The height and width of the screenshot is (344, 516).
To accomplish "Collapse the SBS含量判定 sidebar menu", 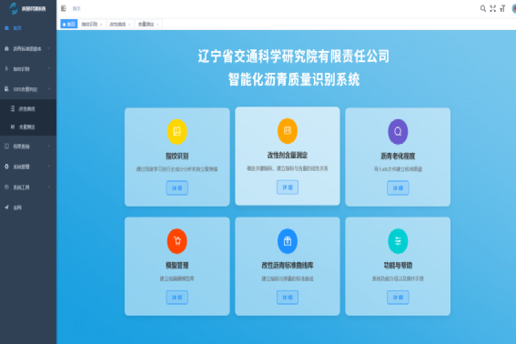I will click(28, 89).
